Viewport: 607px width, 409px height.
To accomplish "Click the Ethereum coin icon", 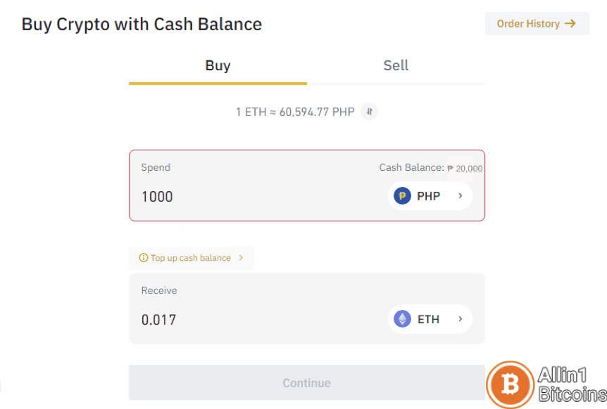I will point(402,319).
